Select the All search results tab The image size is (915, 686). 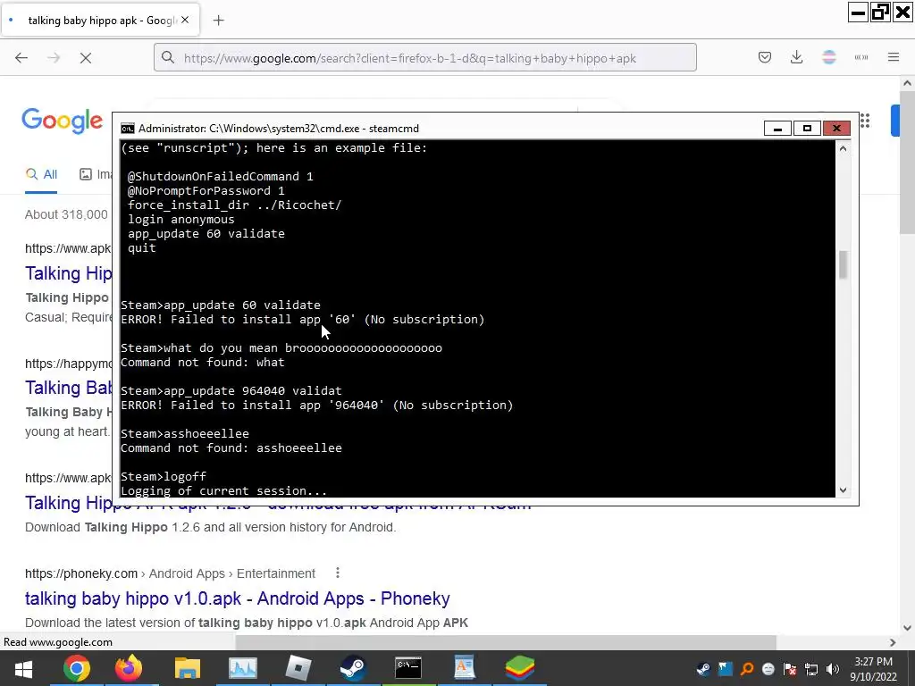pos(41,174)
